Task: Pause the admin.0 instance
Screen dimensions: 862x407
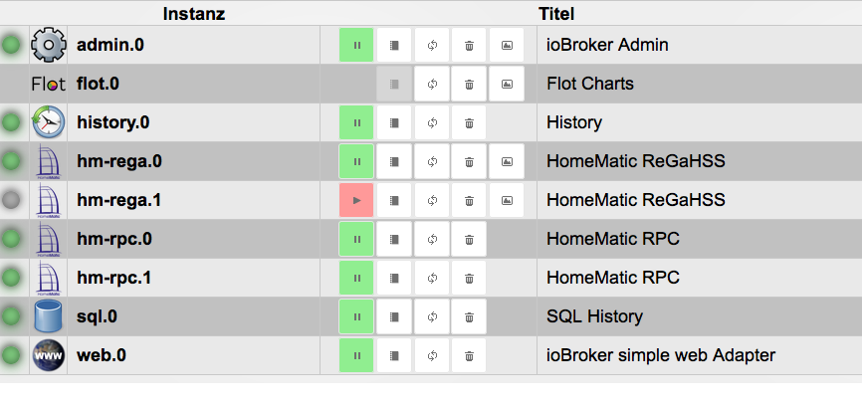Action: tap(356, 45)
